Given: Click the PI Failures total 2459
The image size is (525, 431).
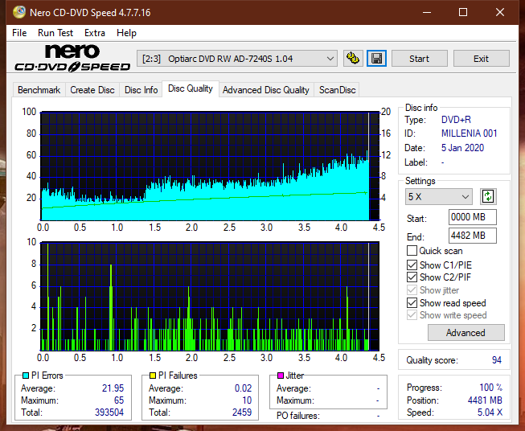Looking at the screenshot, I should point(242,413).
